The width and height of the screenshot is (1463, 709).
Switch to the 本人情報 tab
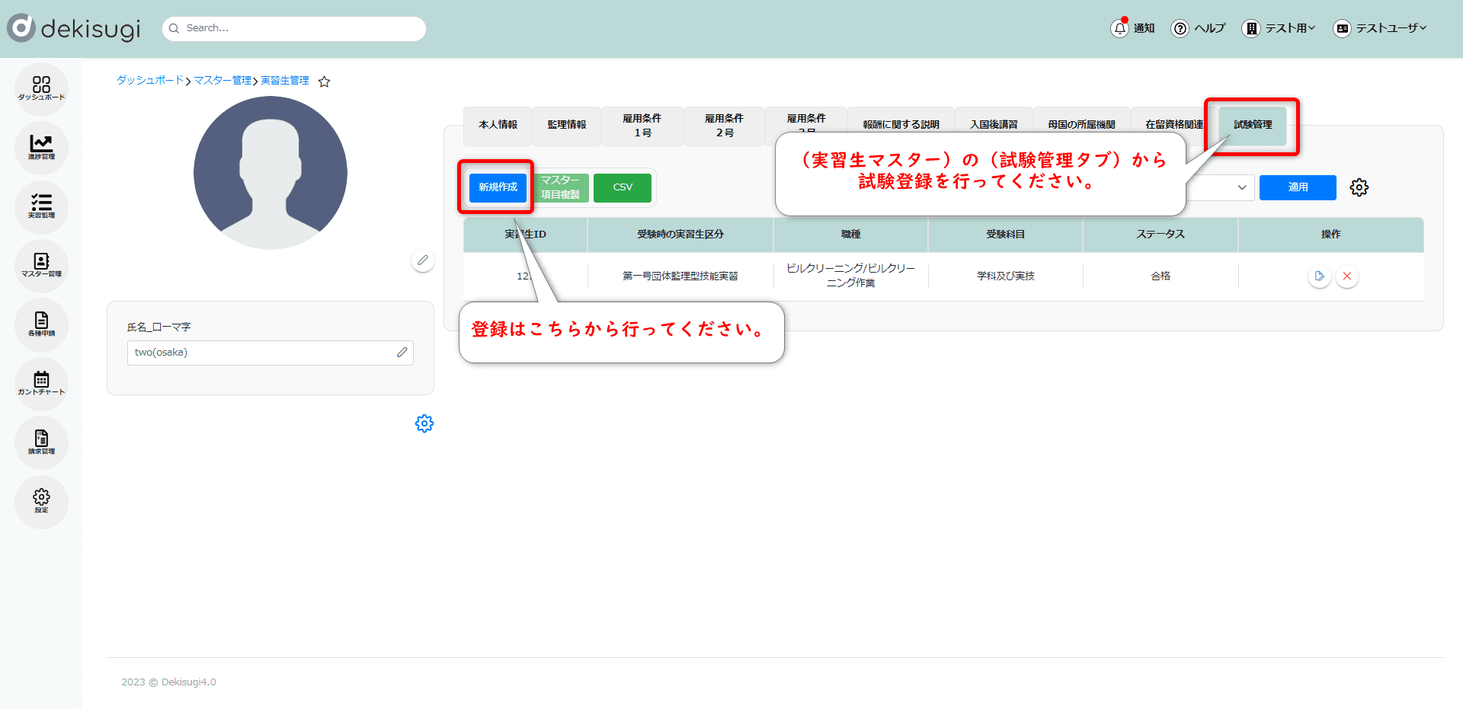click(x=498, y=125)
